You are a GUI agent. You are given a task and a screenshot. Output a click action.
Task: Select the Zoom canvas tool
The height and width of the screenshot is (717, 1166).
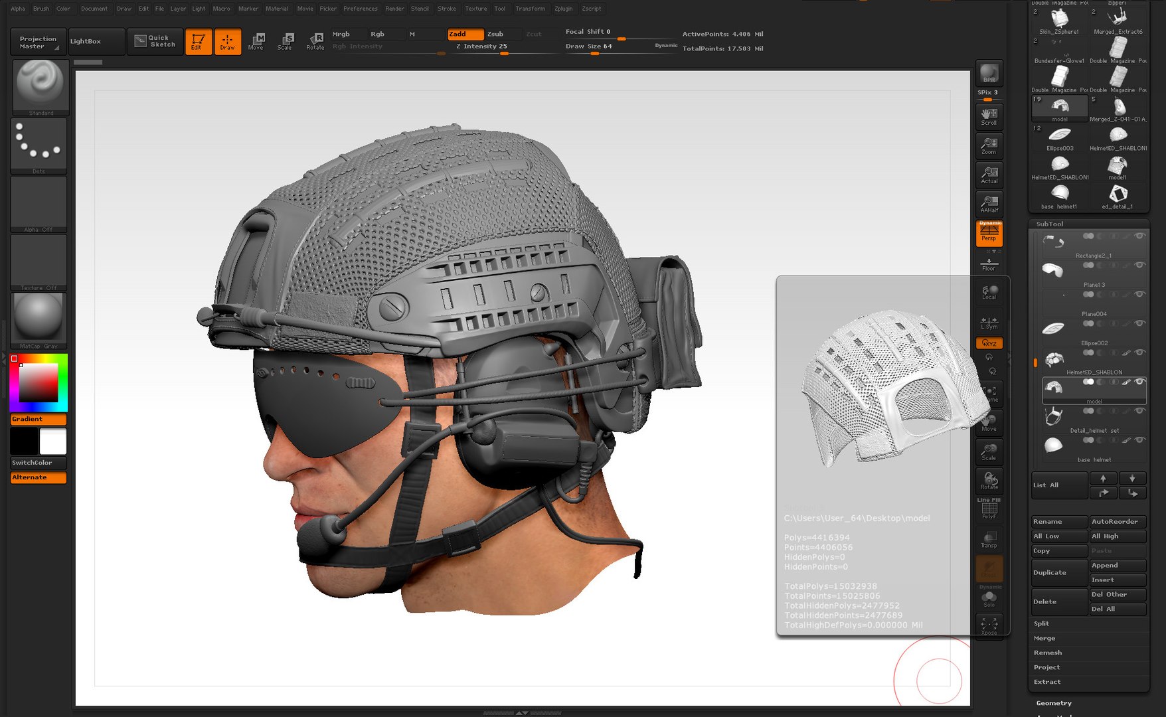click(x=989, y=145)
